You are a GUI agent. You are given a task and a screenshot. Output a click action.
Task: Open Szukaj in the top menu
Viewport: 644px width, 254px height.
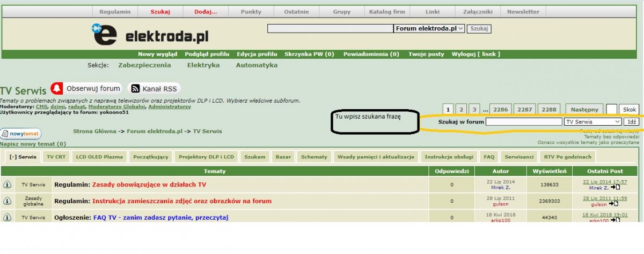[x=160, y=12]
